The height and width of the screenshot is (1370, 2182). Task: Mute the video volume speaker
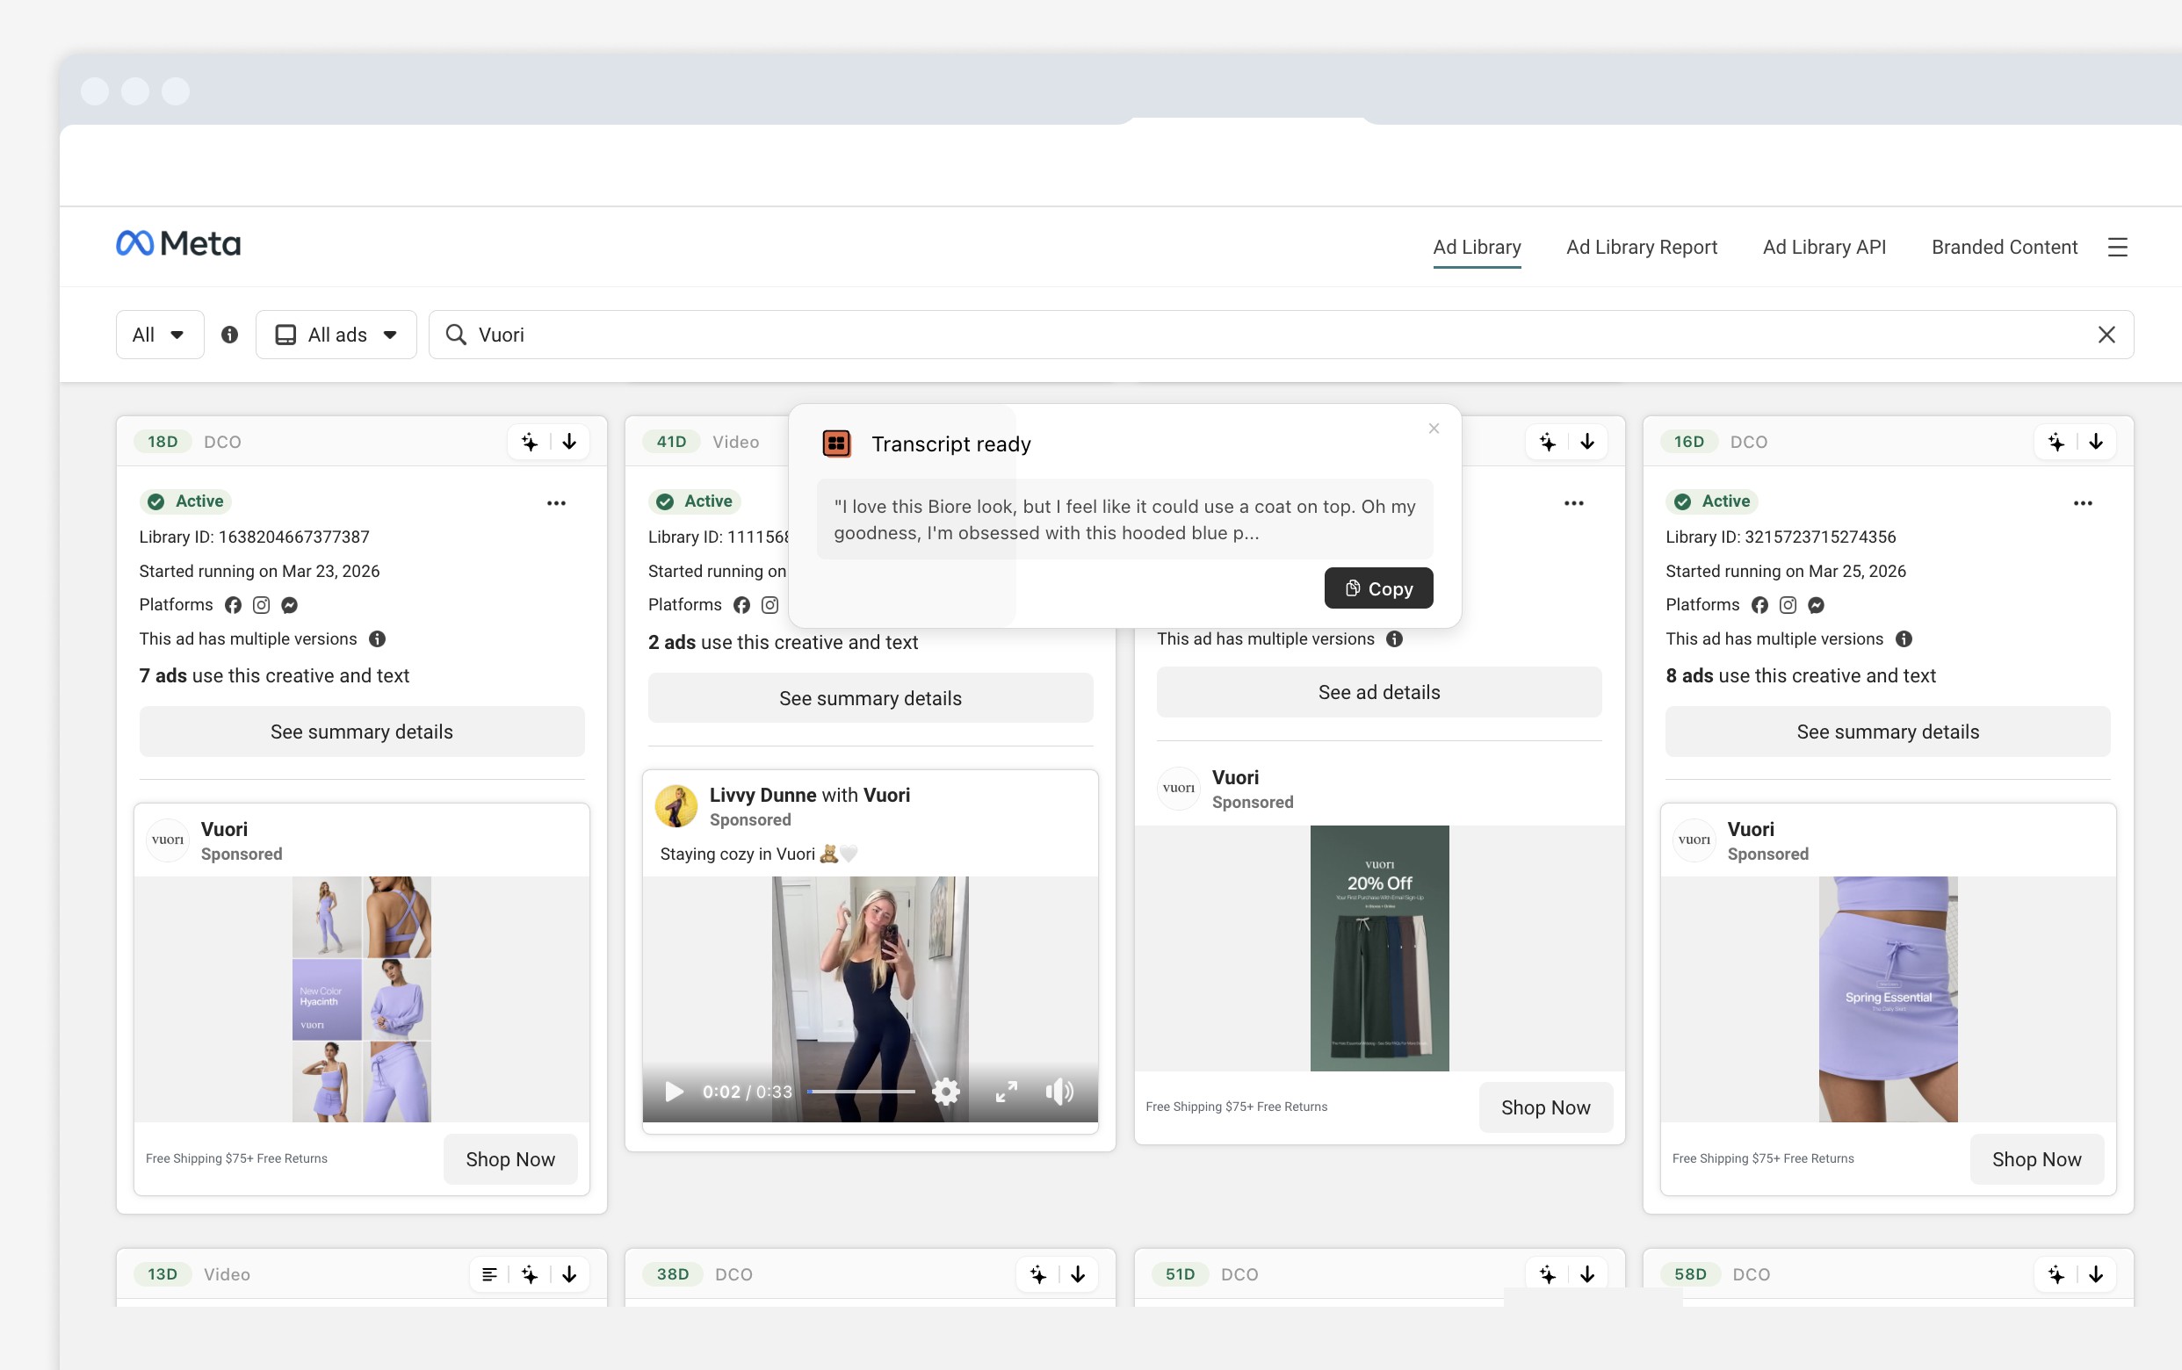point(1058,1092)
